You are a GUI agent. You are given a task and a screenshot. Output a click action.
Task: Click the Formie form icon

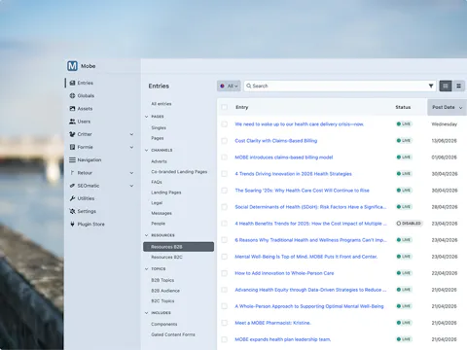(x=72, y=147)
